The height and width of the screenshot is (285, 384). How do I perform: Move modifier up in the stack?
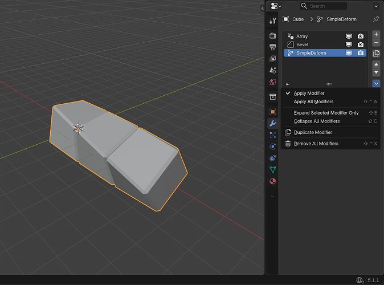[x=376, y=64]
